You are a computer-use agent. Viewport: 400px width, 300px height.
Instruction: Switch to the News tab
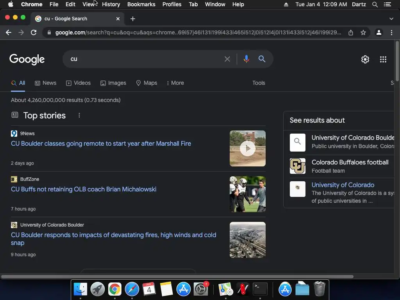[x=45, y=83]
